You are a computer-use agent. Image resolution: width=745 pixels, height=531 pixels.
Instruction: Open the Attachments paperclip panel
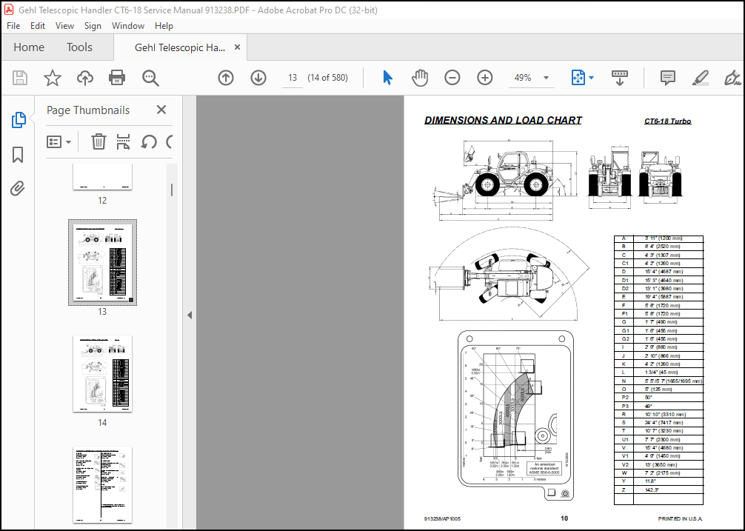[x=18, y=189]
